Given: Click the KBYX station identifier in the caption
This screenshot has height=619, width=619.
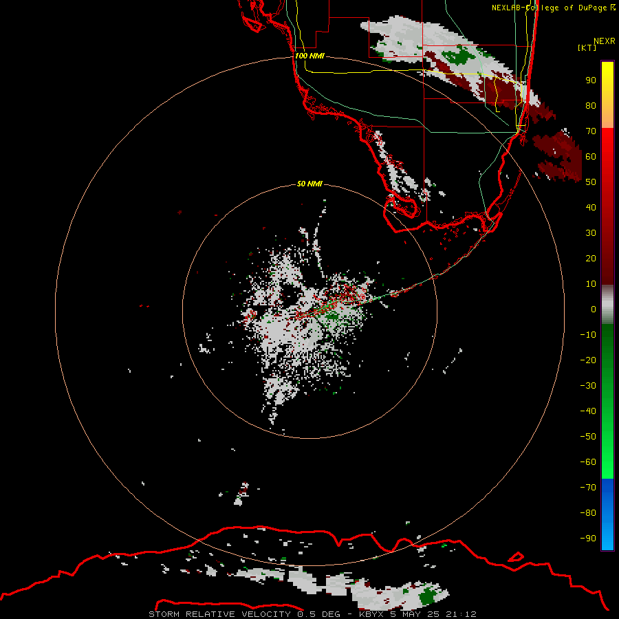Looking at the screenshot, I should [x=372, y=614].
